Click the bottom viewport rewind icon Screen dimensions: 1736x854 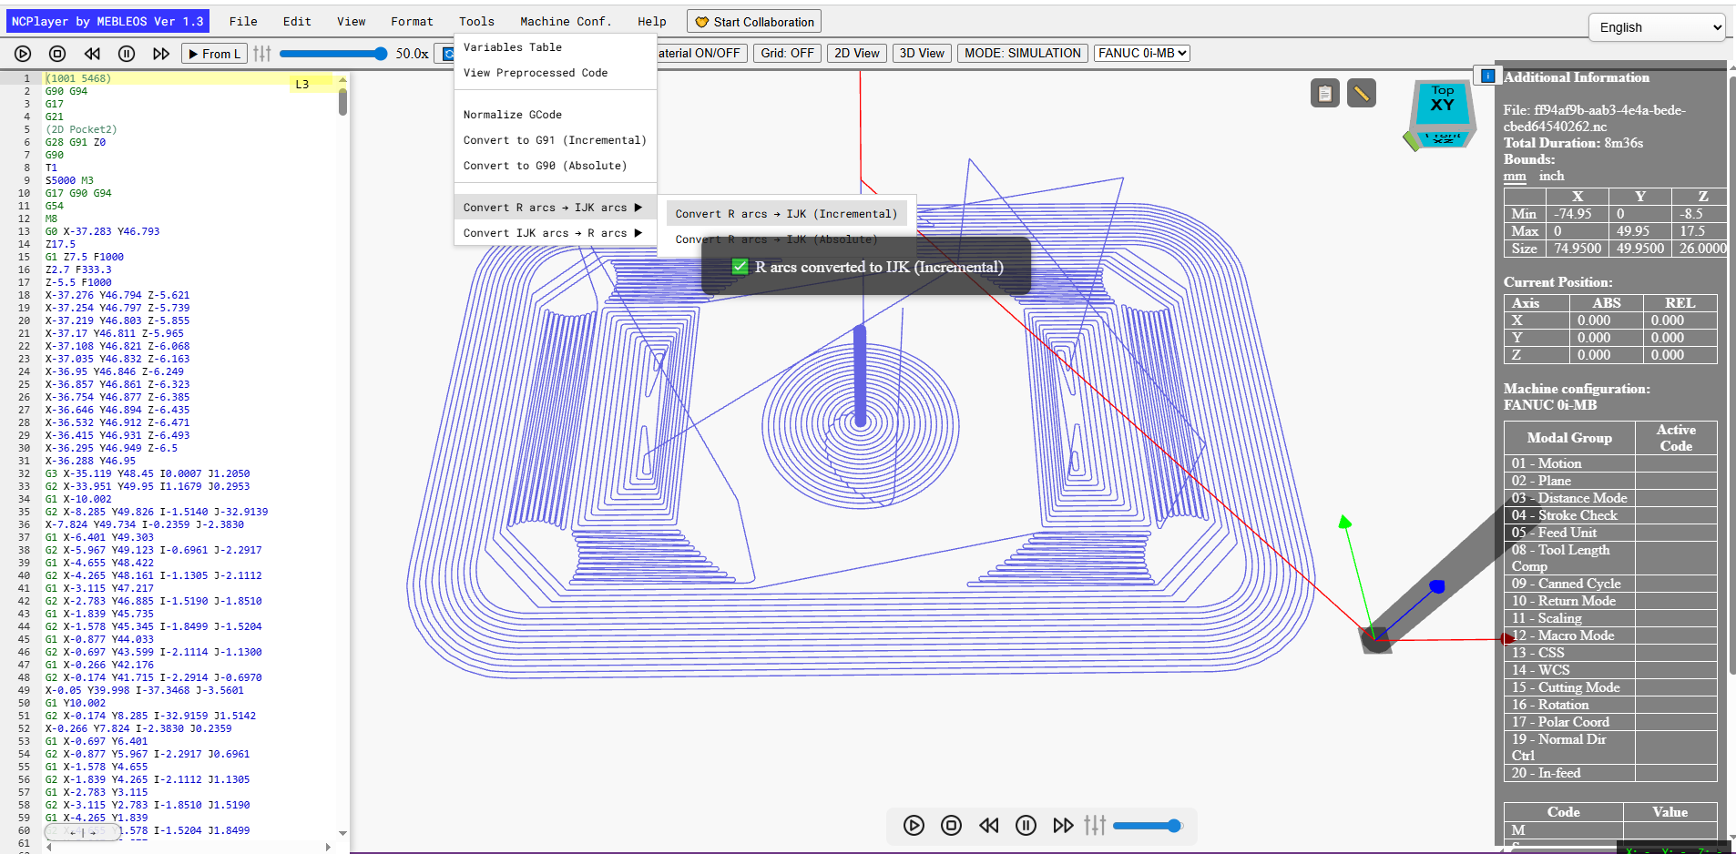988,825
